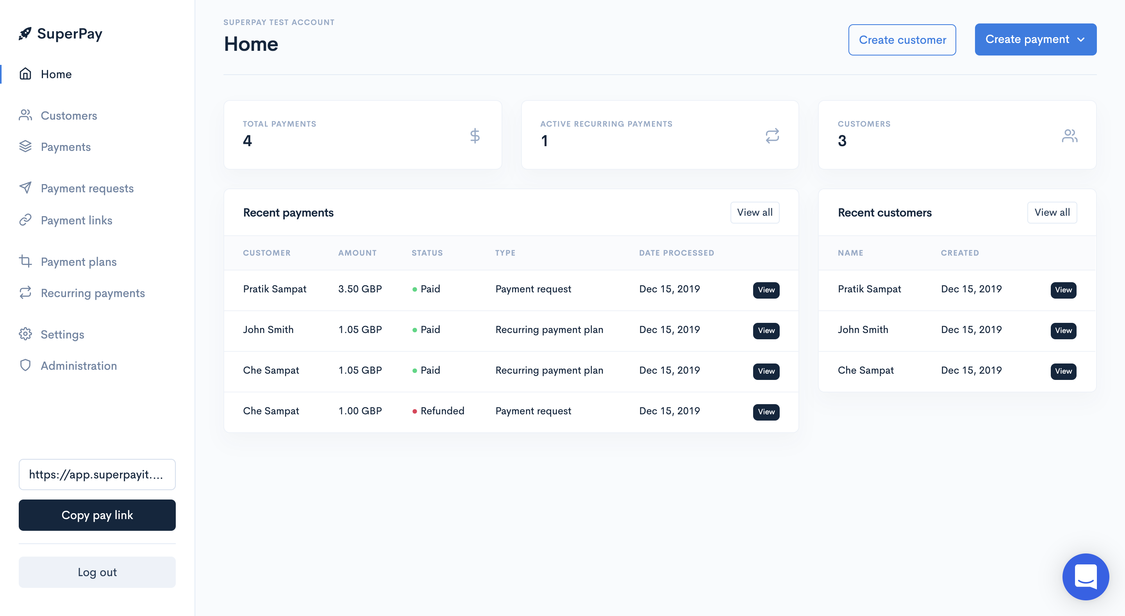Image resolution: width=1125 pixels, height=616 pixels.
Task: Select the Payment plans crop icon
Action: pyautogui.click(x=25, y=261)
